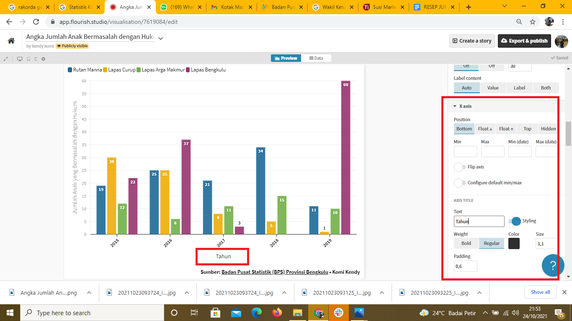Go to the Flourish home icon
Screen dimensions: 572x321
[11, 41]
